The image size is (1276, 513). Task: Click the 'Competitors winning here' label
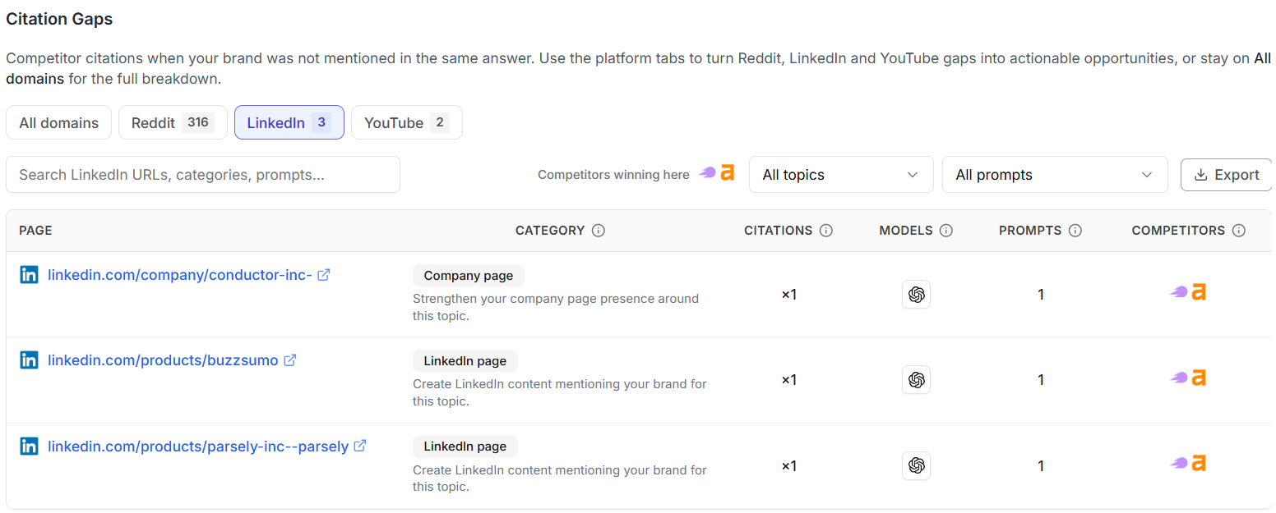pyautogui.click(x=613, y=175)
